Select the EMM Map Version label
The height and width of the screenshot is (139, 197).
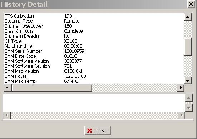pos(22,71)
